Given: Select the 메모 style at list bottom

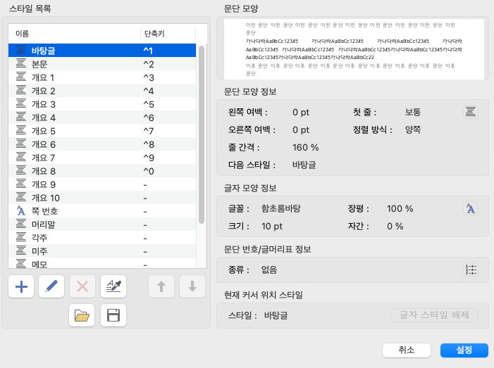Looking at the screenshot, I should tap(102, 264).
